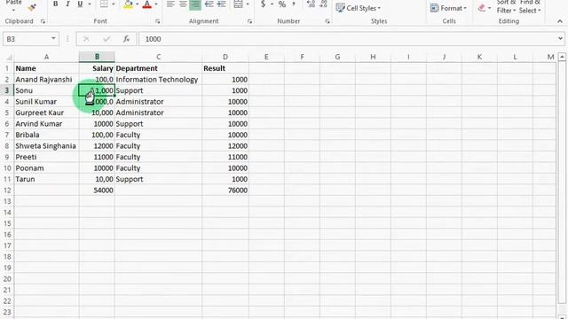
Task: Select column H header
Action: pyautogui.click(x=373, y=57)
